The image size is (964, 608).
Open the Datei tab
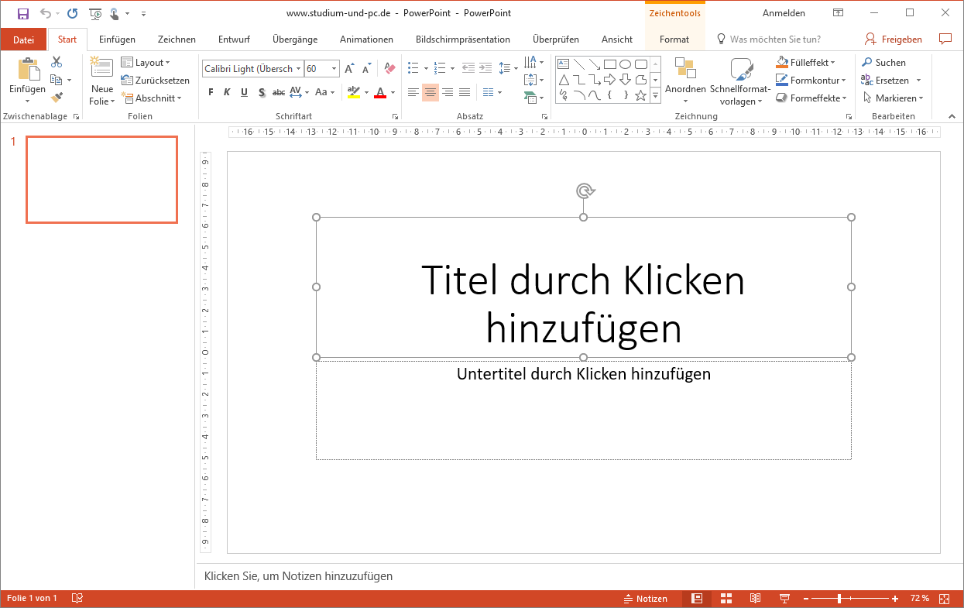tap(23, 40)
